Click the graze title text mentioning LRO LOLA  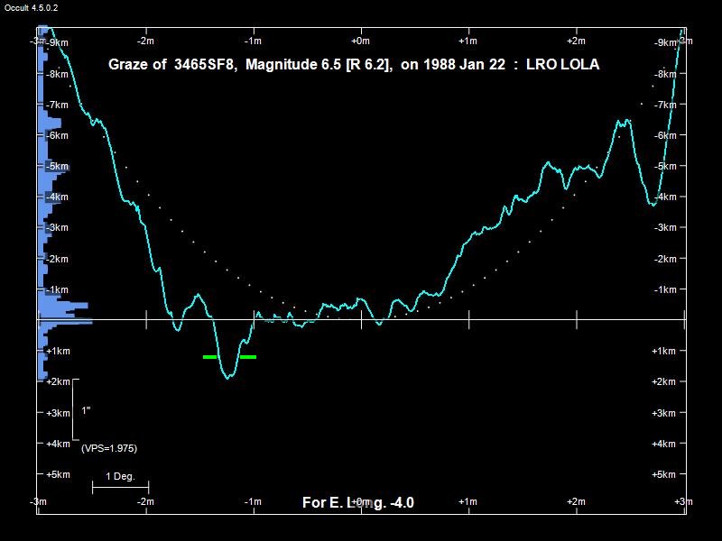[354, 65]
